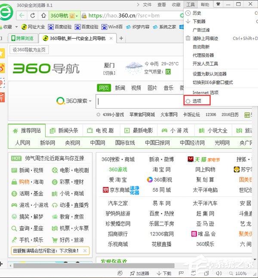Choose 清除上网痕迹 from the menu
The image size is (258, 278).
click(205, 38)
